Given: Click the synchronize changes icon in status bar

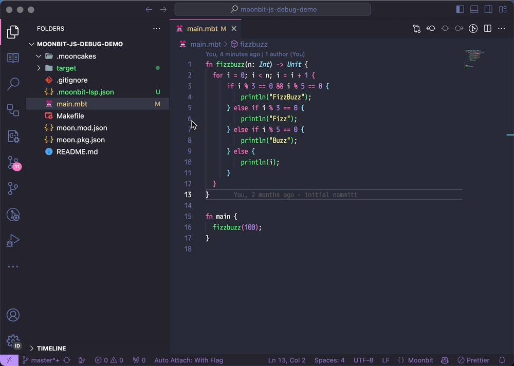Looking at the screenshot, I should (x=67, y=360).
